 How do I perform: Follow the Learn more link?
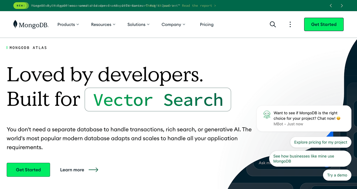pyautogui.click(x=72, y=170)
